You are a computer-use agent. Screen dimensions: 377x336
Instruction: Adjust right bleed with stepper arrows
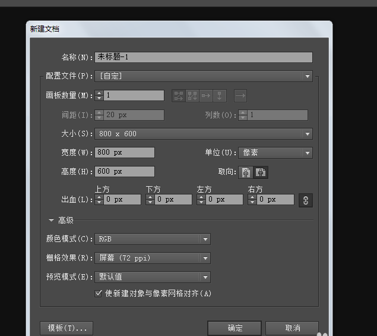[x=252, y=199]
